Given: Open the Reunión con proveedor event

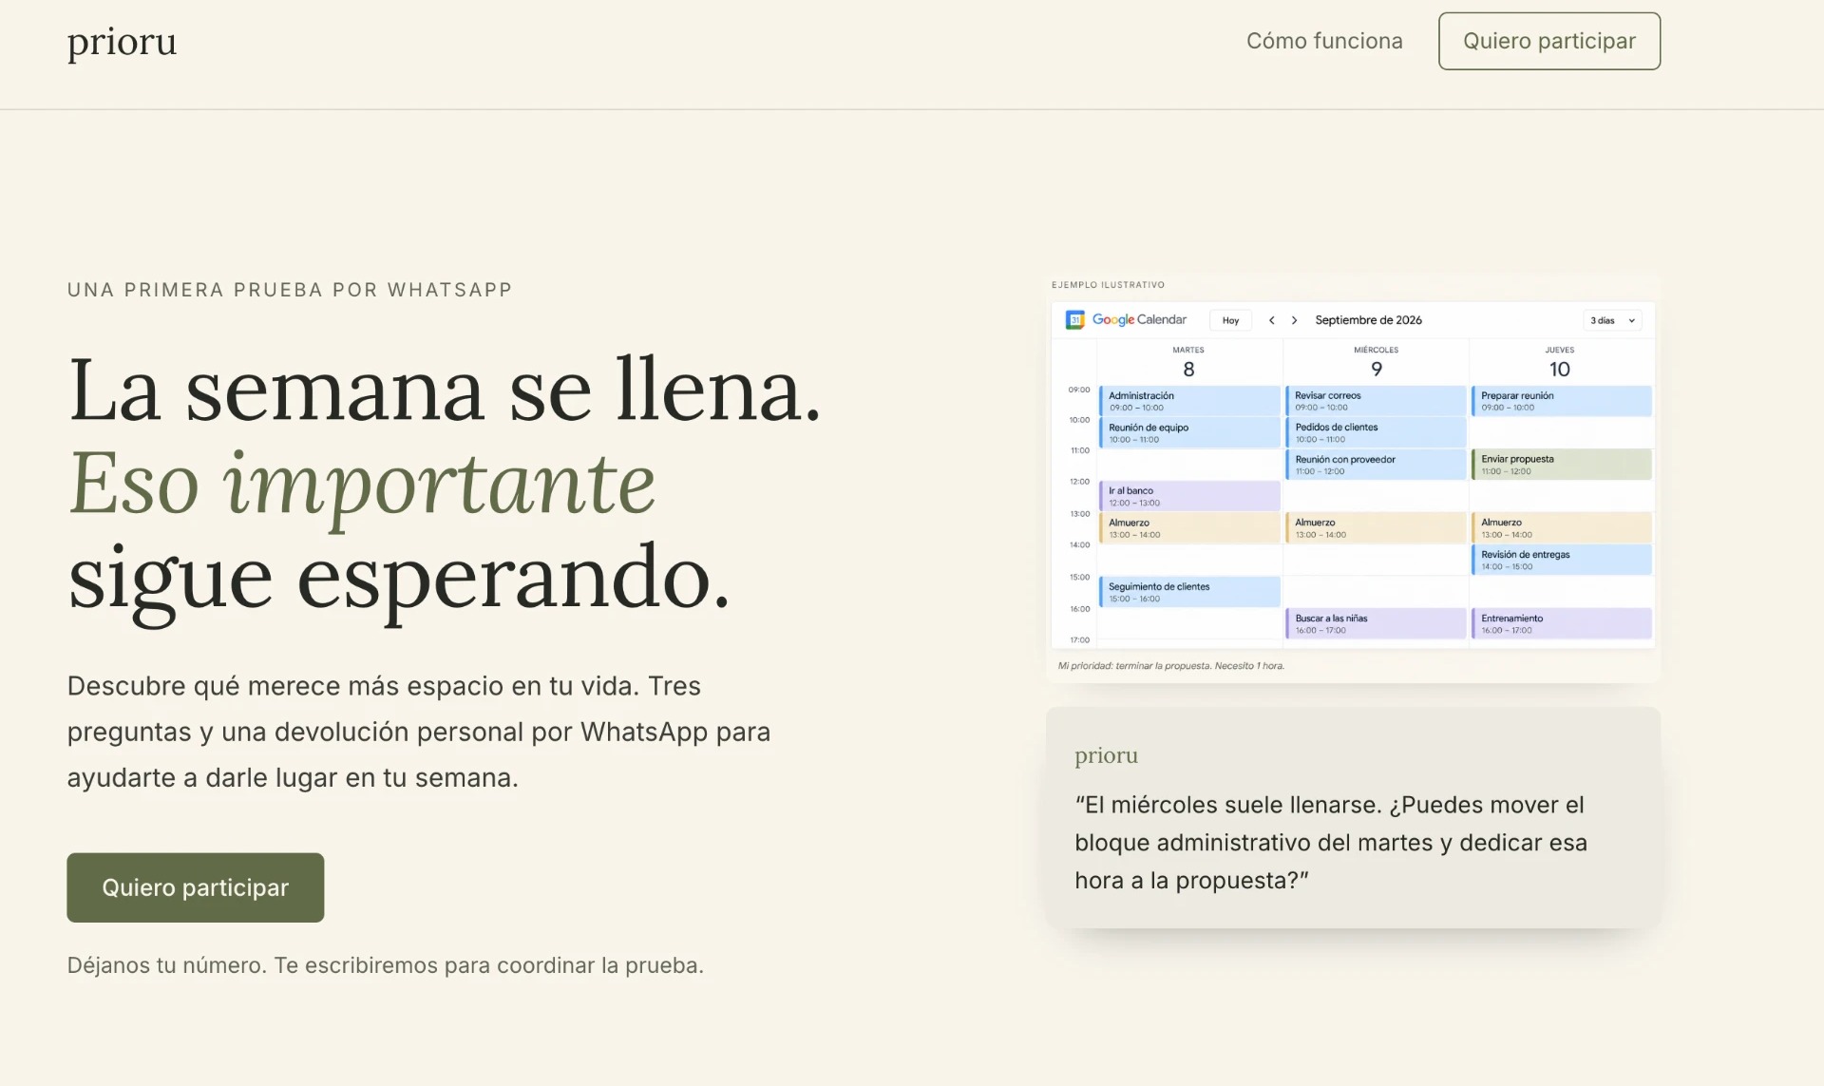Looking at the screenshot, I should [1376, 465].
